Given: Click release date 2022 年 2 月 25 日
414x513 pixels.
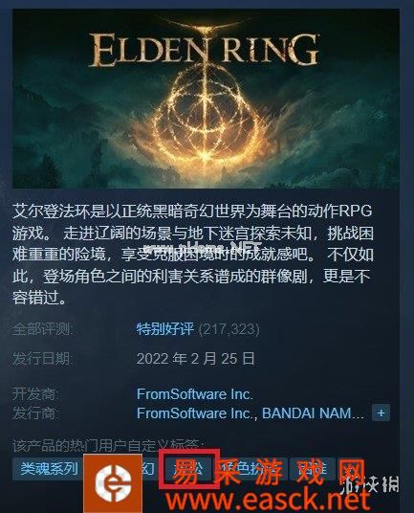Looking at the screenshot, I should [x=195, y=359].
